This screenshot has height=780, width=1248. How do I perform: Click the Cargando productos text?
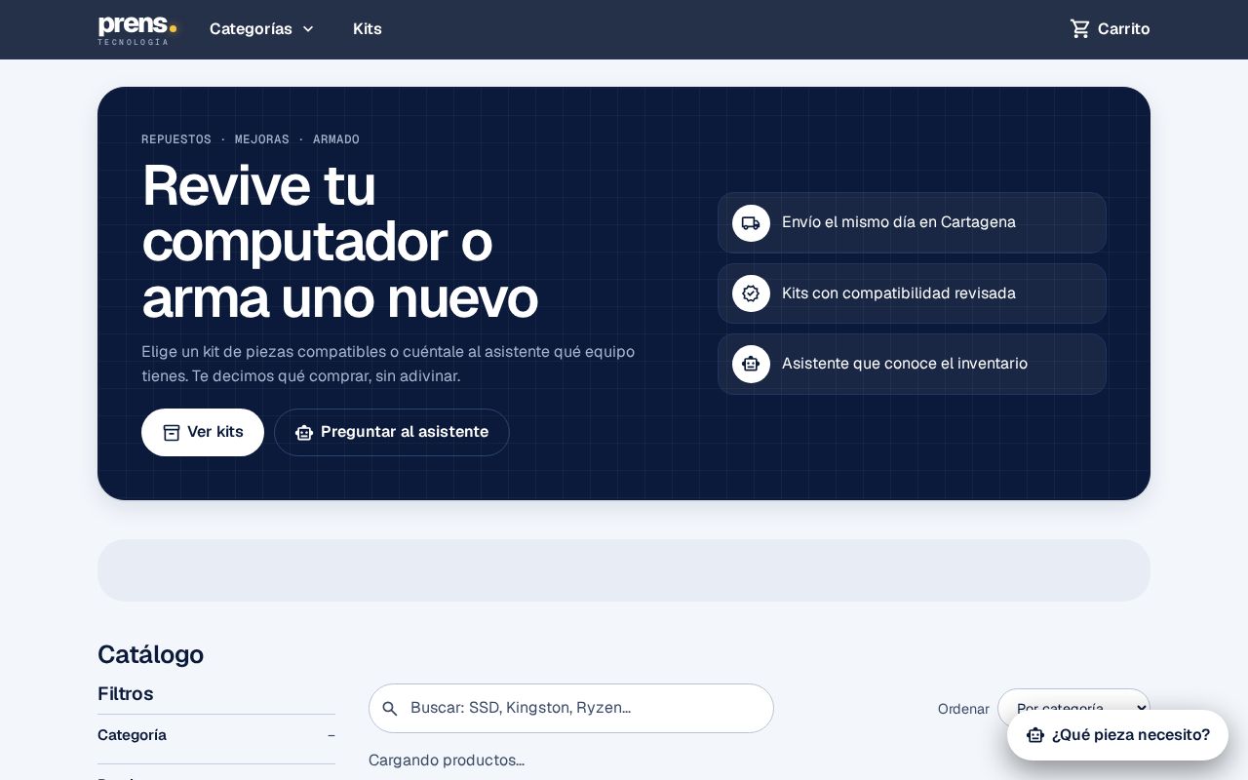(447, 760)
